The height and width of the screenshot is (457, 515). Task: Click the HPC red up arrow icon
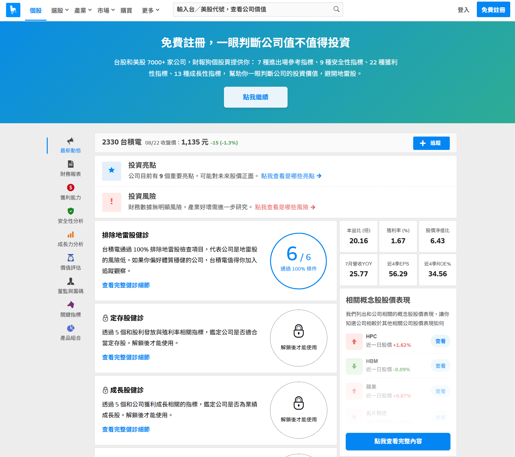[354, 342]
